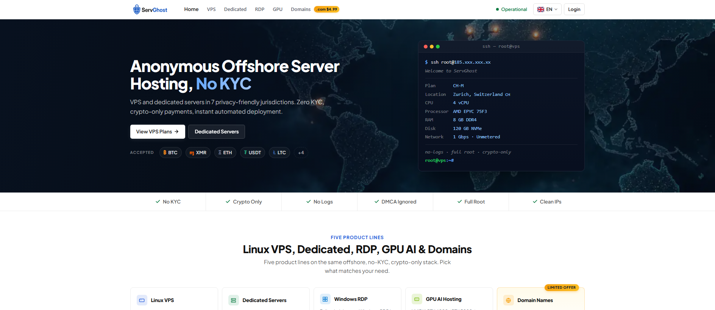Click the GPU AI Hosting card icon

pyautogui.click(x=417, y=299)
